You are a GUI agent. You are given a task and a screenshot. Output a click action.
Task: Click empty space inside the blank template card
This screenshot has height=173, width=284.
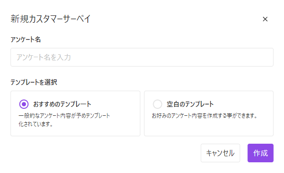[208, 128]
